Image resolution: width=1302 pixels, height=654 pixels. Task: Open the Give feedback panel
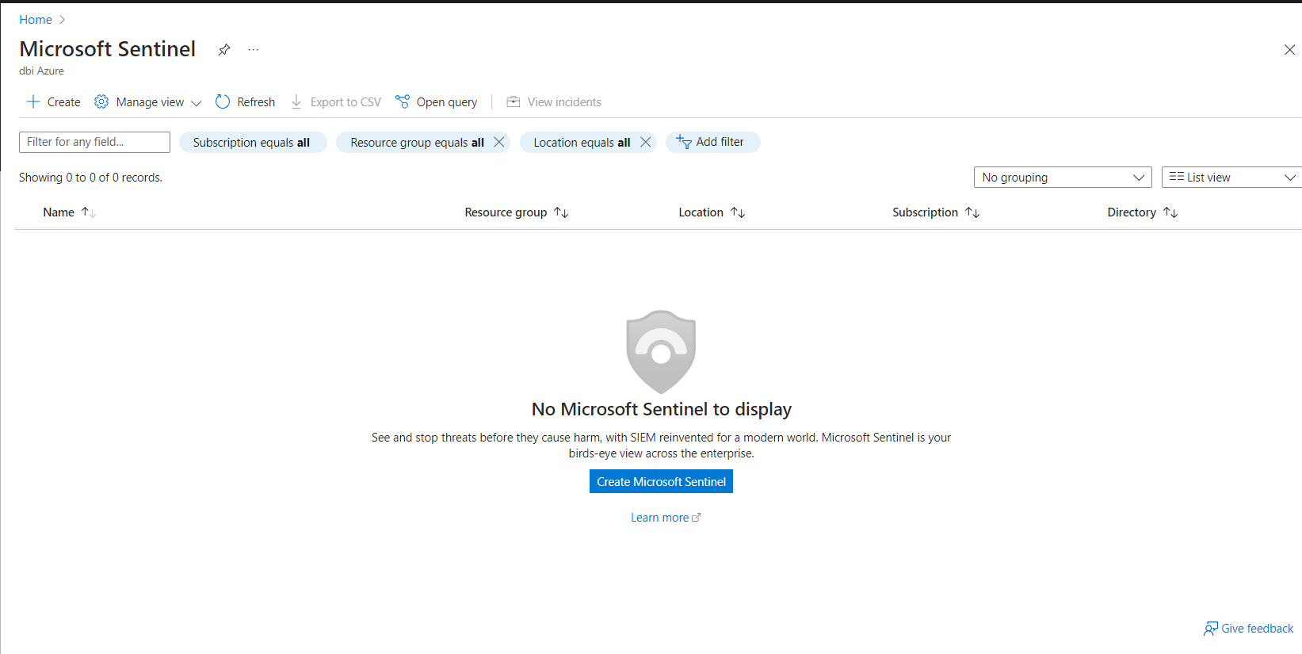tap(1248, 629)
